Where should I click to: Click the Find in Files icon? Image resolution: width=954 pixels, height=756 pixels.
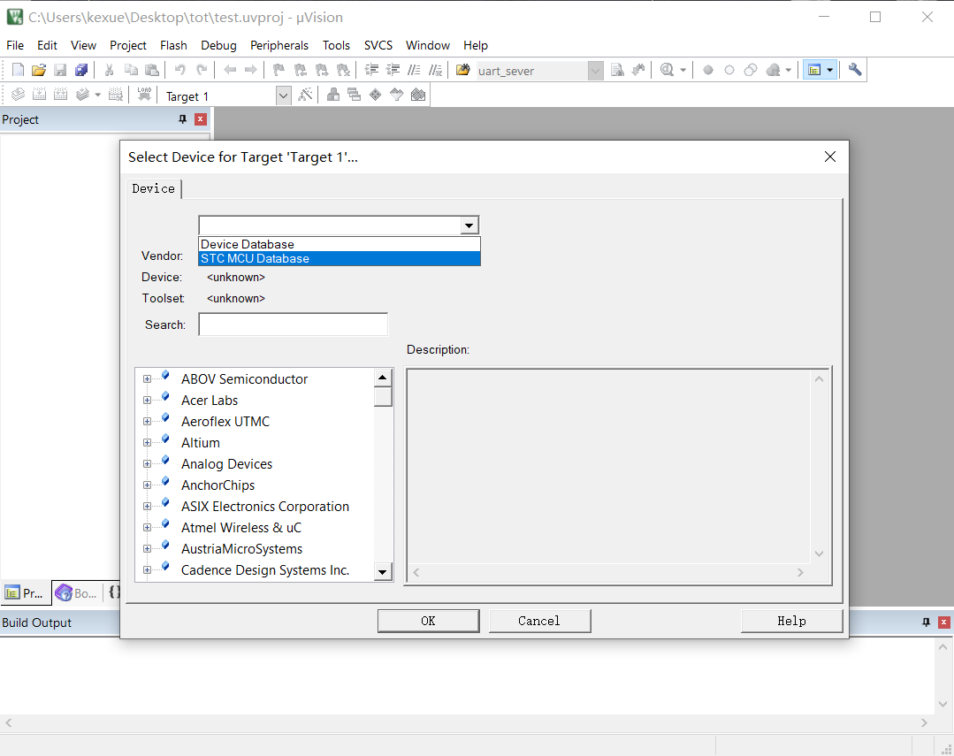(x=463, y=70)
